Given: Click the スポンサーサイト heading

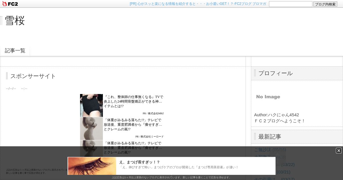Looking at the screenshot, I should [x=33, y=76].
